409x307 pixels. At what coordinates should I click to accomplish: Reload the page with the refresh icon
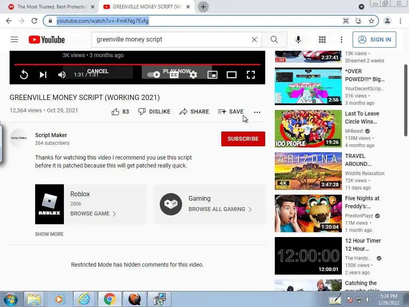click(34, 21)
